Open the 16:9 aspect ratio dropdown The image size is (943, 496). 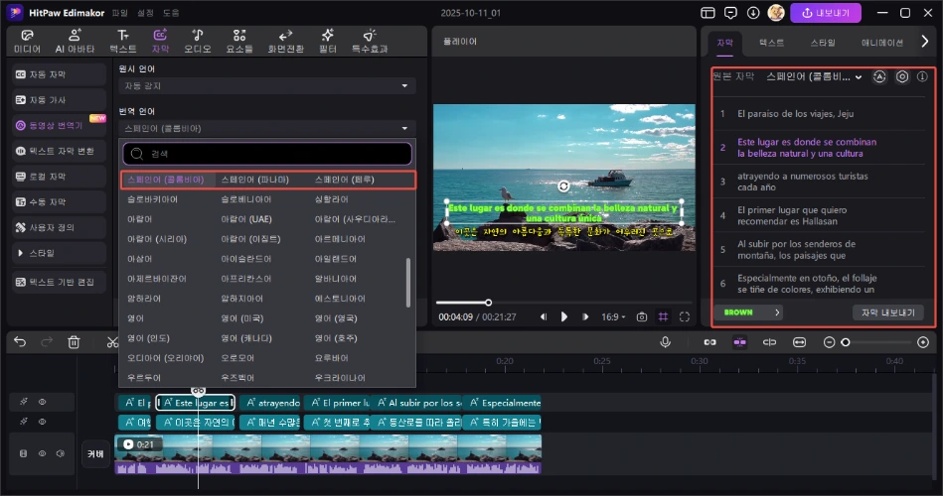(x=614, y=316)
